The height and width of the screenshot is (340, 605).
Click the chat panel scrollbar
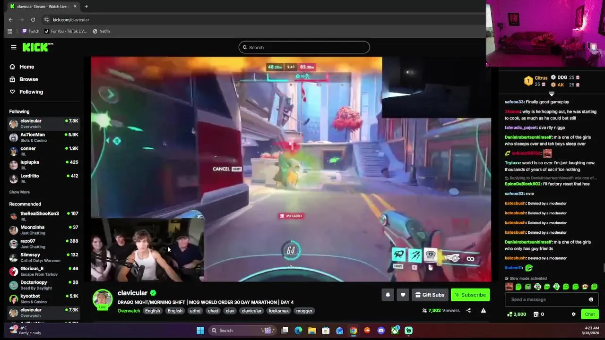pyautogui.click(x=603, y=268)
